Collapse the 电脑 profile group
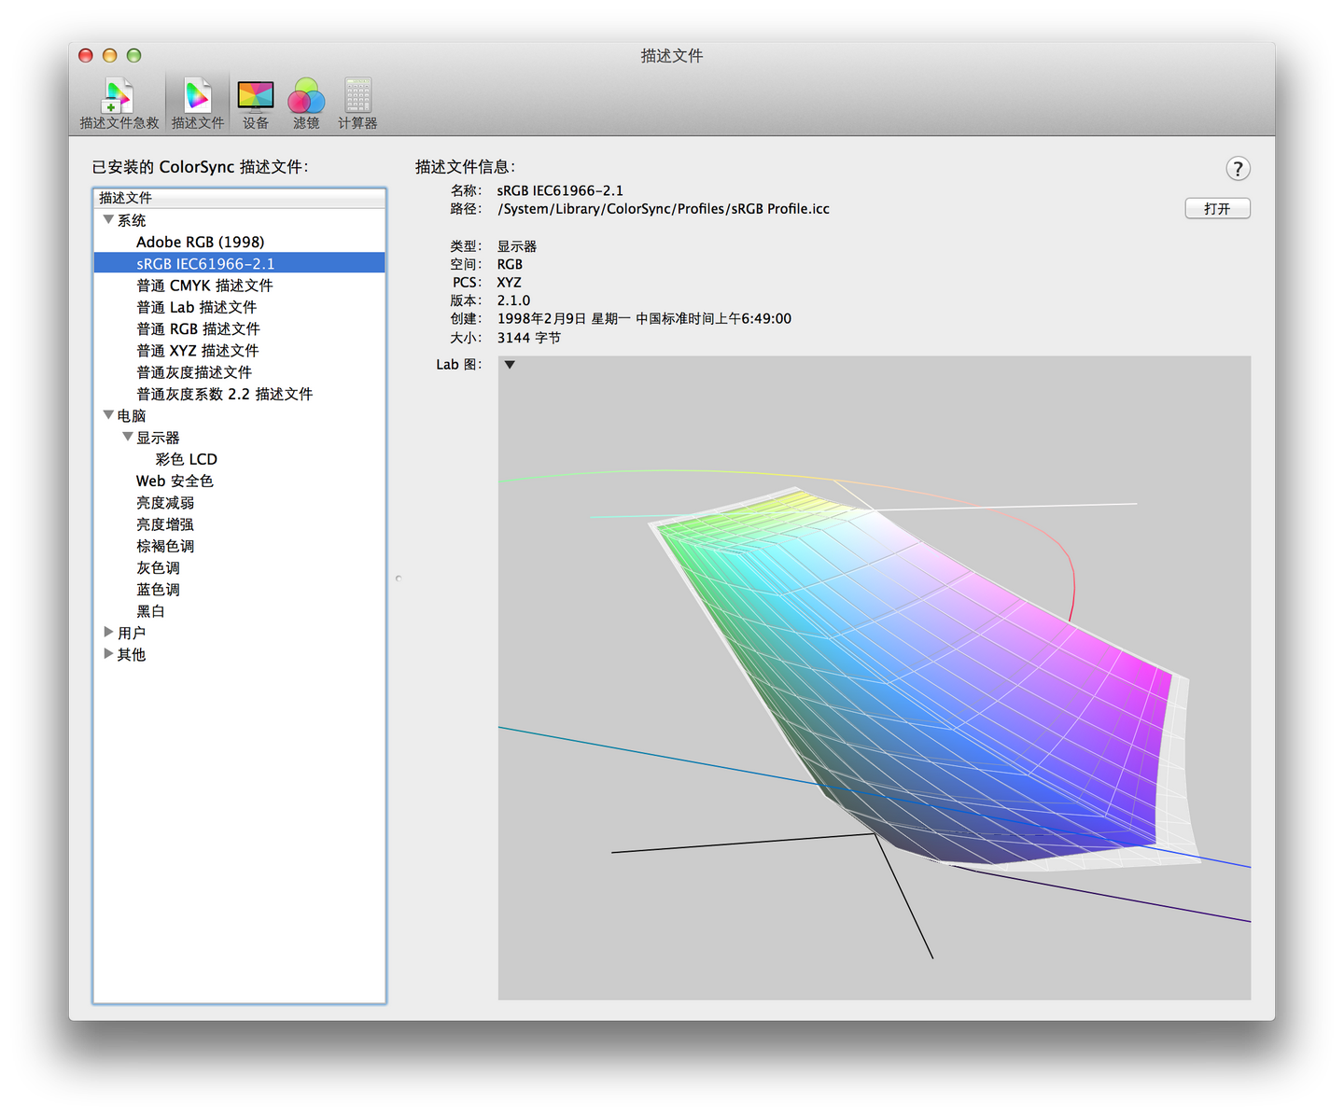The width and height of the screenshot is (1344, 1116). click(x=108, y=414)
